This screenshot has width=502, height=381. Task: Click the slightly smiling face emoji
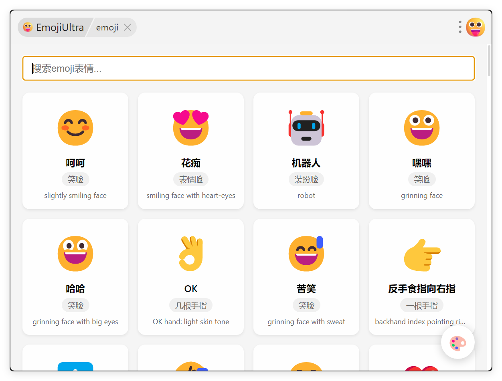[75, 128]
